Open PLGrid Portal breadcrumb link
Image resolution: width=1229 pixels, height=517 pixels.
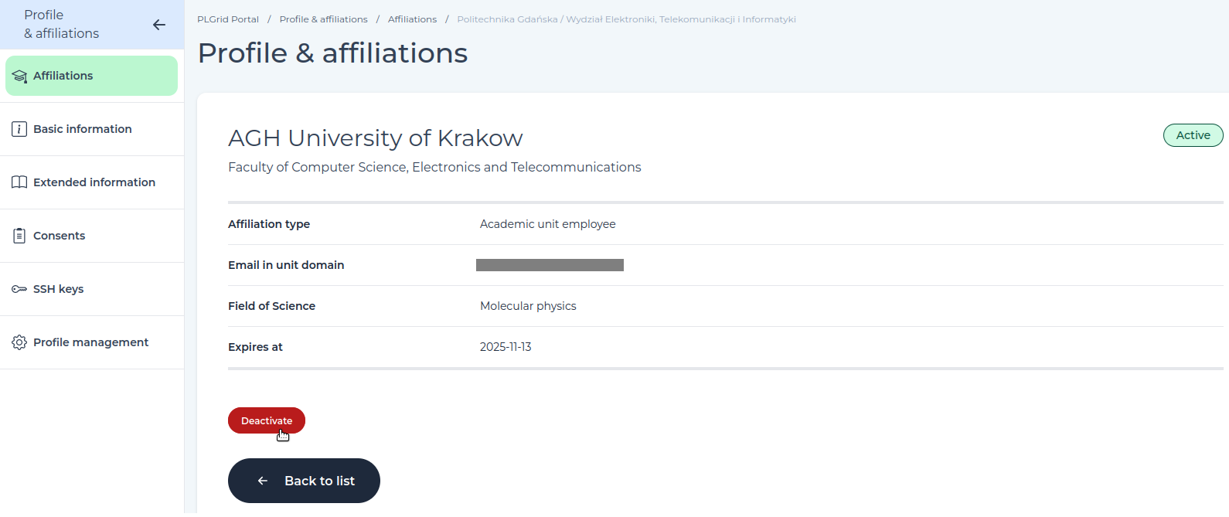[228, 19]
